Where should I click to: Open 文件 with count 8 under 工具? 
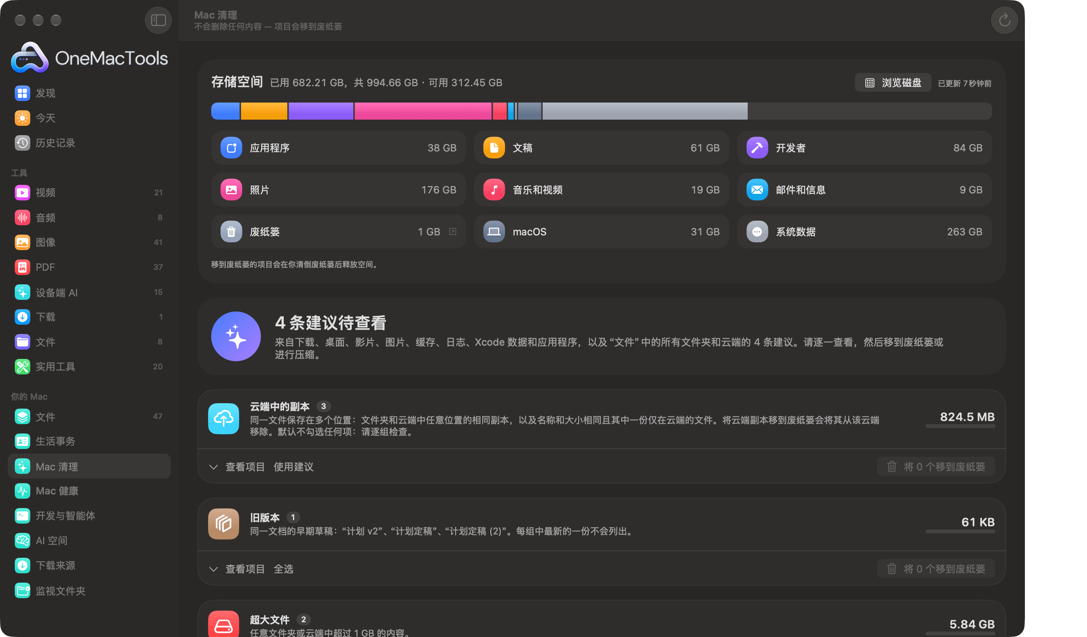coord(89,342)
